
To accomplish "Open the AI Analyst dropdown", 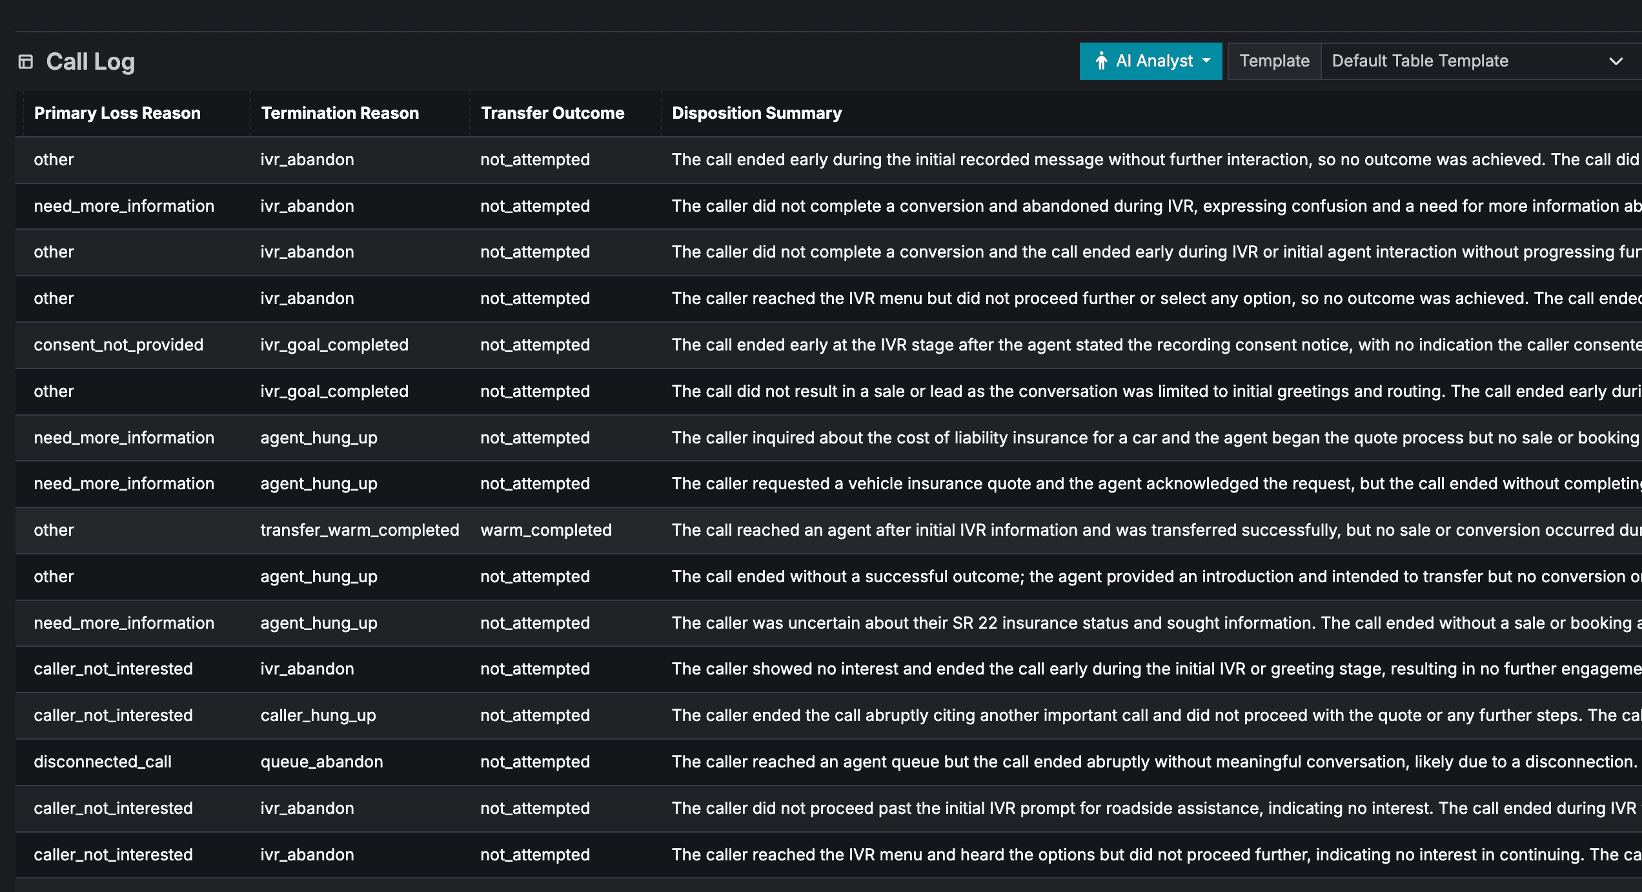I will coord(1206,61).
